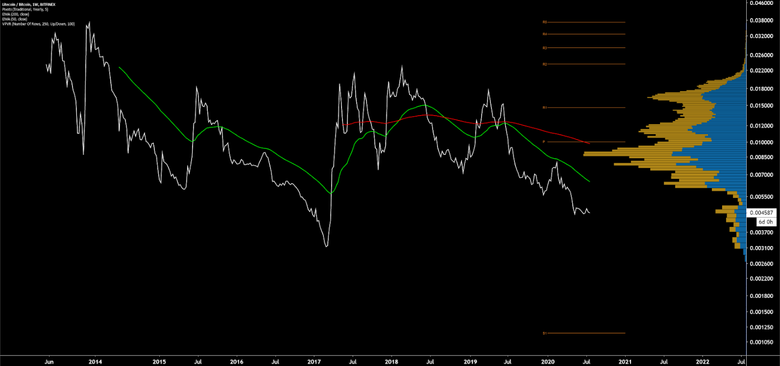Click the 0.010000 price axis label

(x=761, y=142)
